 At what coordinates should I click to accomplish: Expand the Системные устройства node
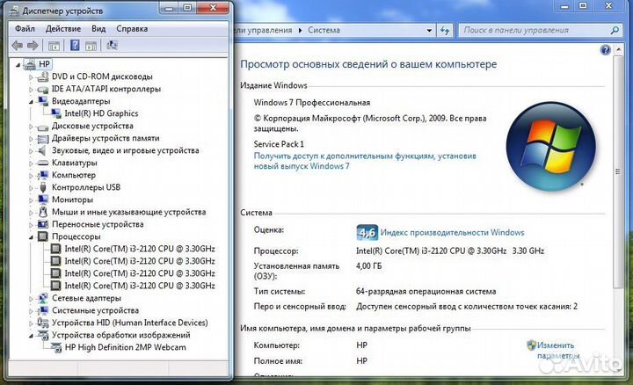(31, 311)
